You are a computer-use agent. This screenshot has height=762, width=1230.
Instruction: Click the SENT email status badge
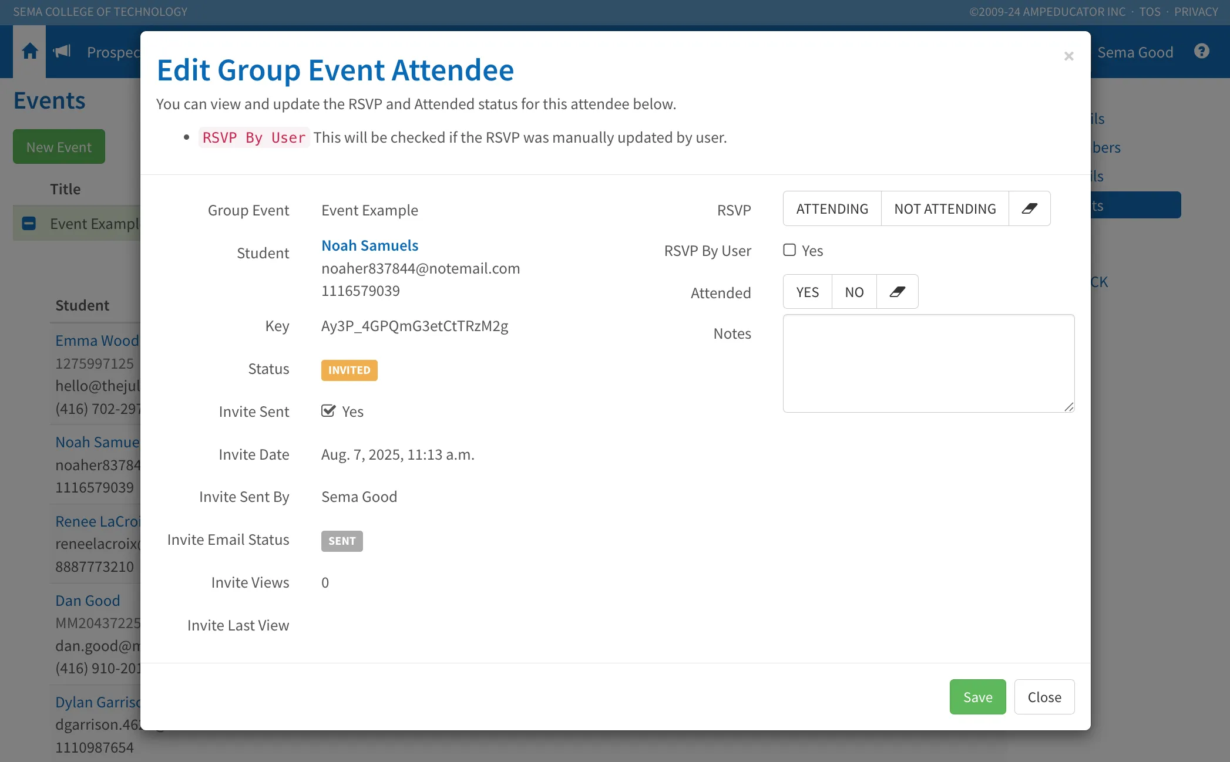342,541
